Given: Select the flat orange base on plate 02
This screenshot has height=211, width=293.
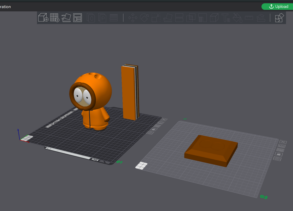Looking at the screenshot, I should coord(211,150).
